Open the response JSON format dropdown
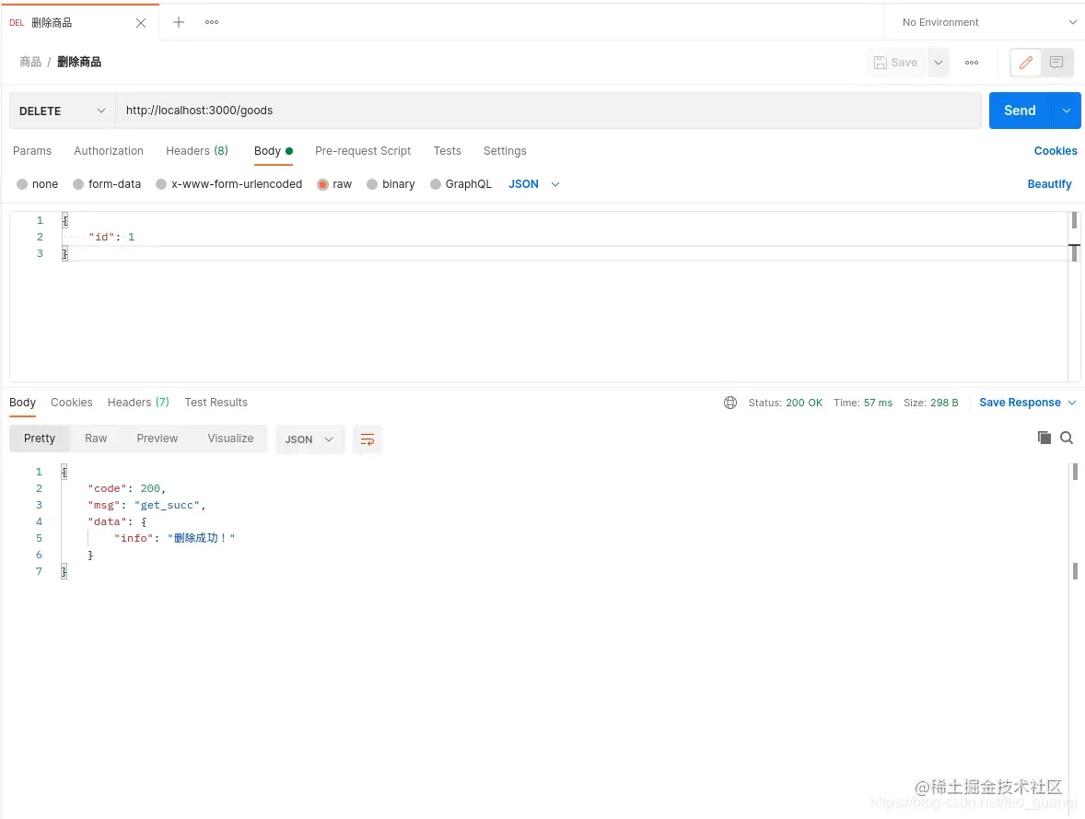The height and width of the screenshot is (819, 1085). click(309, 439)
